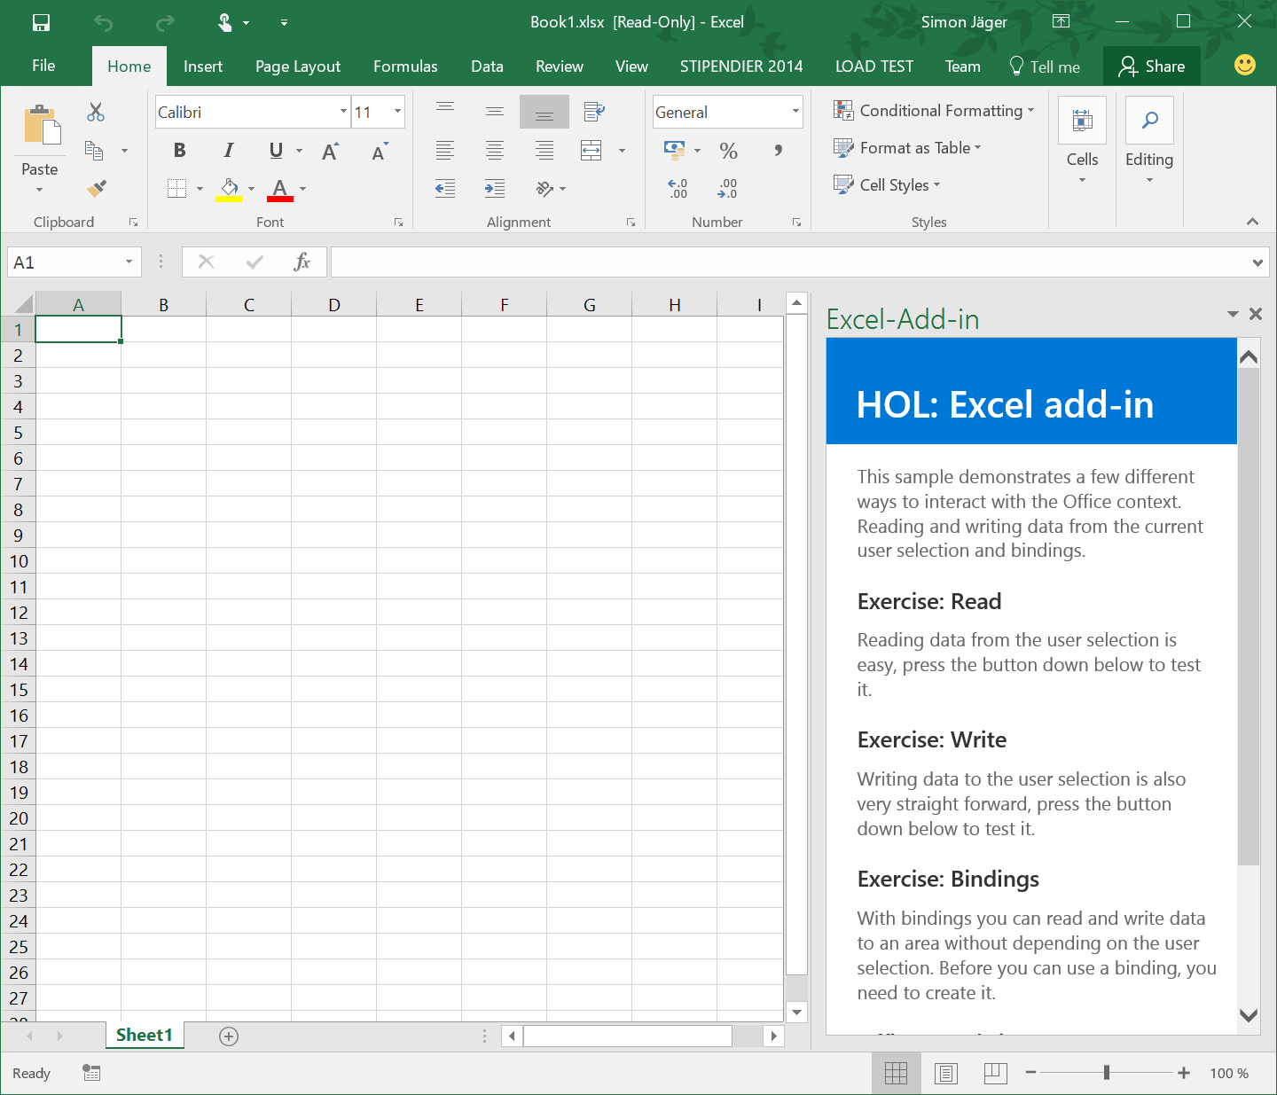Switch to the Insert tab
Screen dimensions: 1277x1095
pyautogui.click(x=203, y=66)
